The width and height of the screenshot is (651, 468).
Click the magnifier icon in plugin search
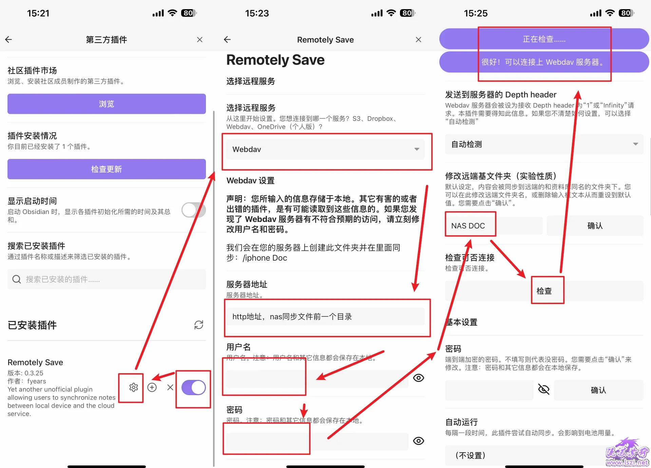pyautogui.click(x=17, y=279)
